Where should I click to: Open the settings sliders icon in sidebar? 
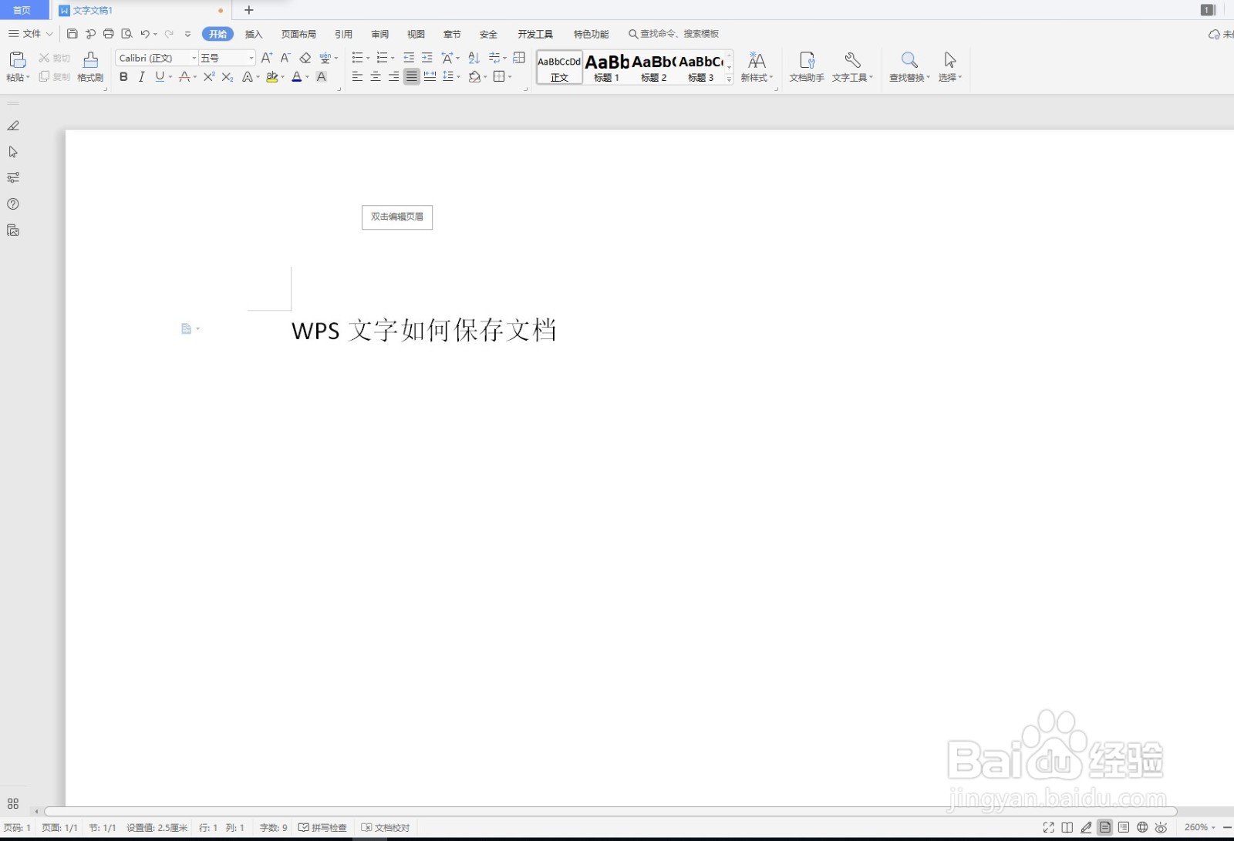(x=13, y=177)
